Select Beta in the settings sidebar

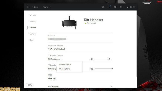[31, 40]
